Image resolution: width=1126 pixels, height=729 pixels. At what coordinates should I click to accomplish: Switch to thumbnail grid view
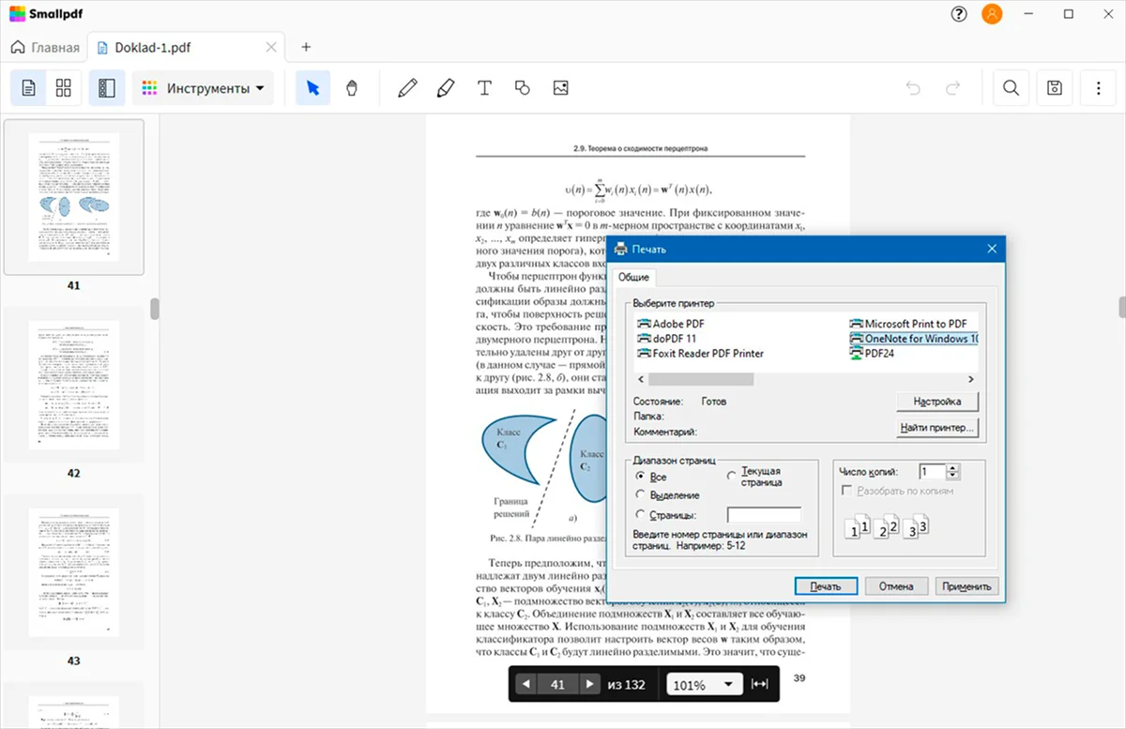64,88
